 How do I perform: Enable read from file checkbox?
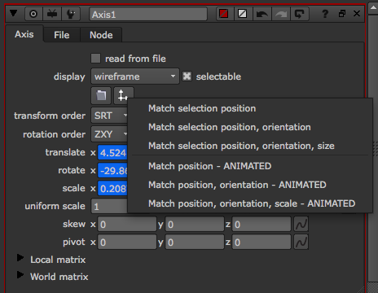point(95,59)
